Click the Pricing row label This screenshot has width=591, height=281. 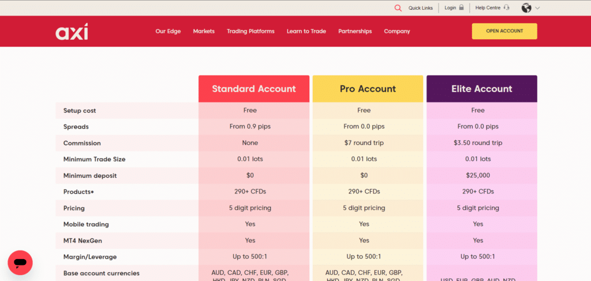click(x=74, y=208)
